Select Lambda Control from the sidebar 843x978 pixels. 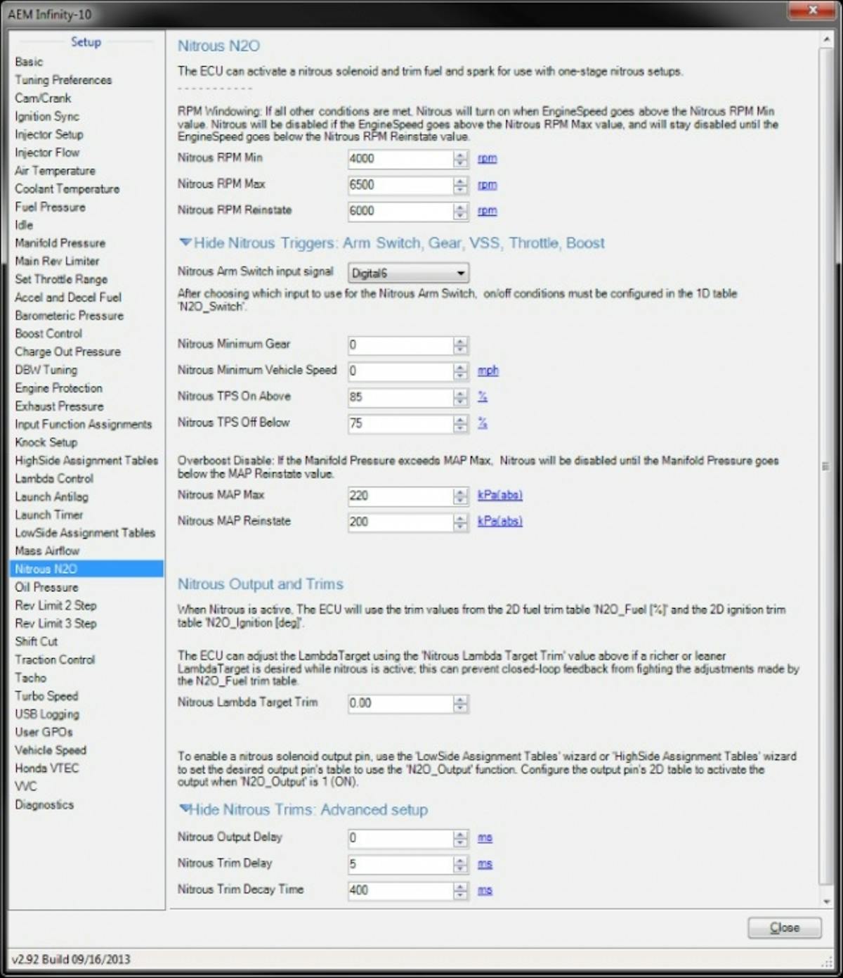pos(52,478)
